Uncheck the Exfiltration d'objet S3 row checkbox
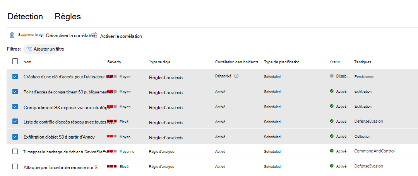Screen dimensions: 418x176 [x=15, y=137]
